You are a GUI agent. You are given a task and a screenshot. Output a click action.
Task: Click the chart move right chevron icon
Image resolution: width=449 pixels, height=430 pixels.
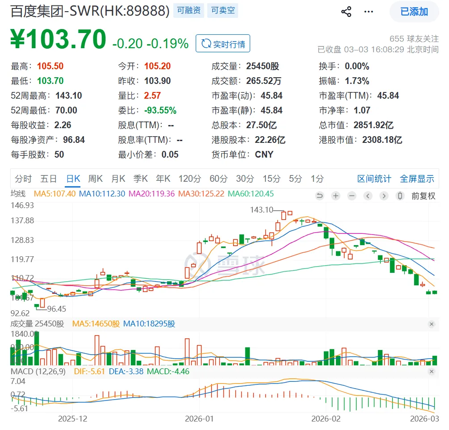(x=384, y=196)
